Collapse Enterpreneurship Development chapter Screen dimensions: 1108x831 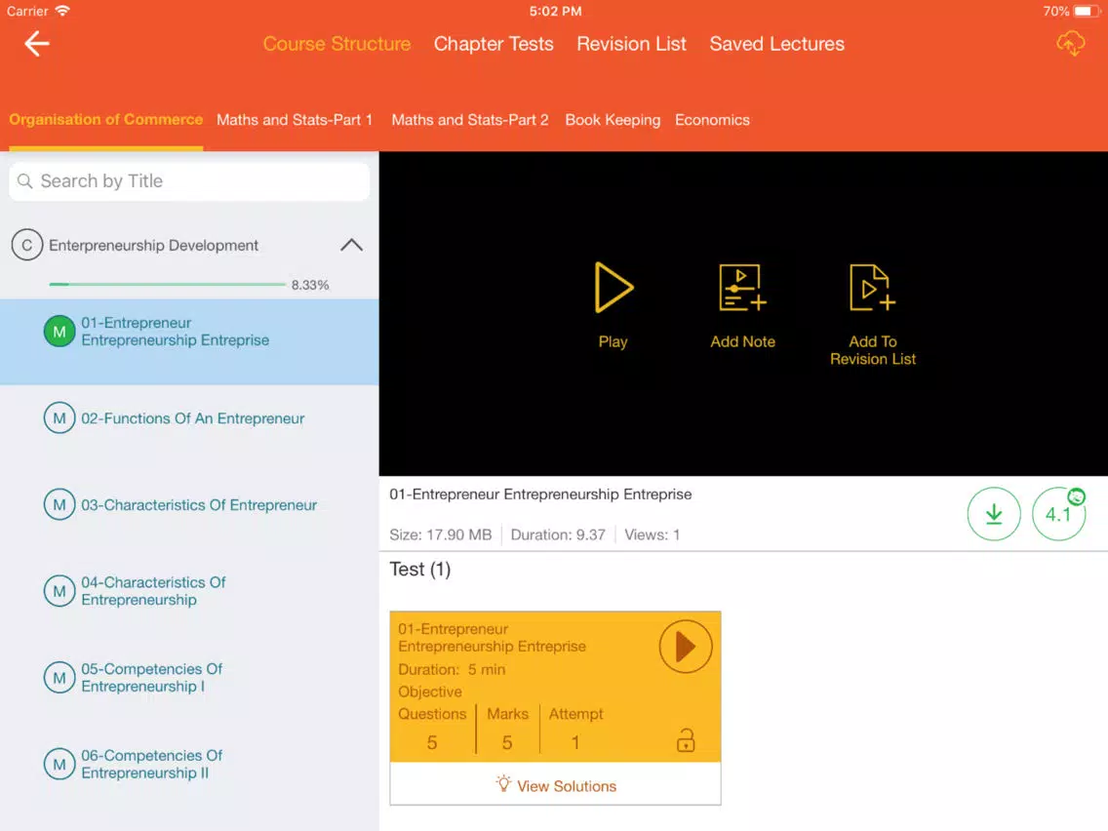pos(351,245)
